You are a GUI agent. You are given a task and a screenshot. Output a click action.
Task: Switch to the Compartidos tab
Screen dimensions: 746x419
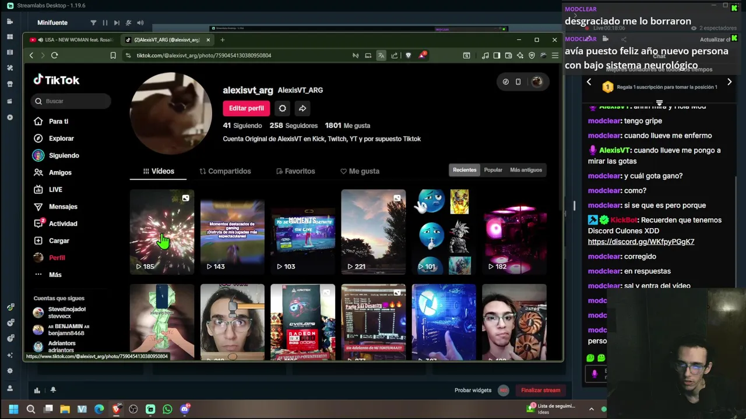[x=225, y=171]
